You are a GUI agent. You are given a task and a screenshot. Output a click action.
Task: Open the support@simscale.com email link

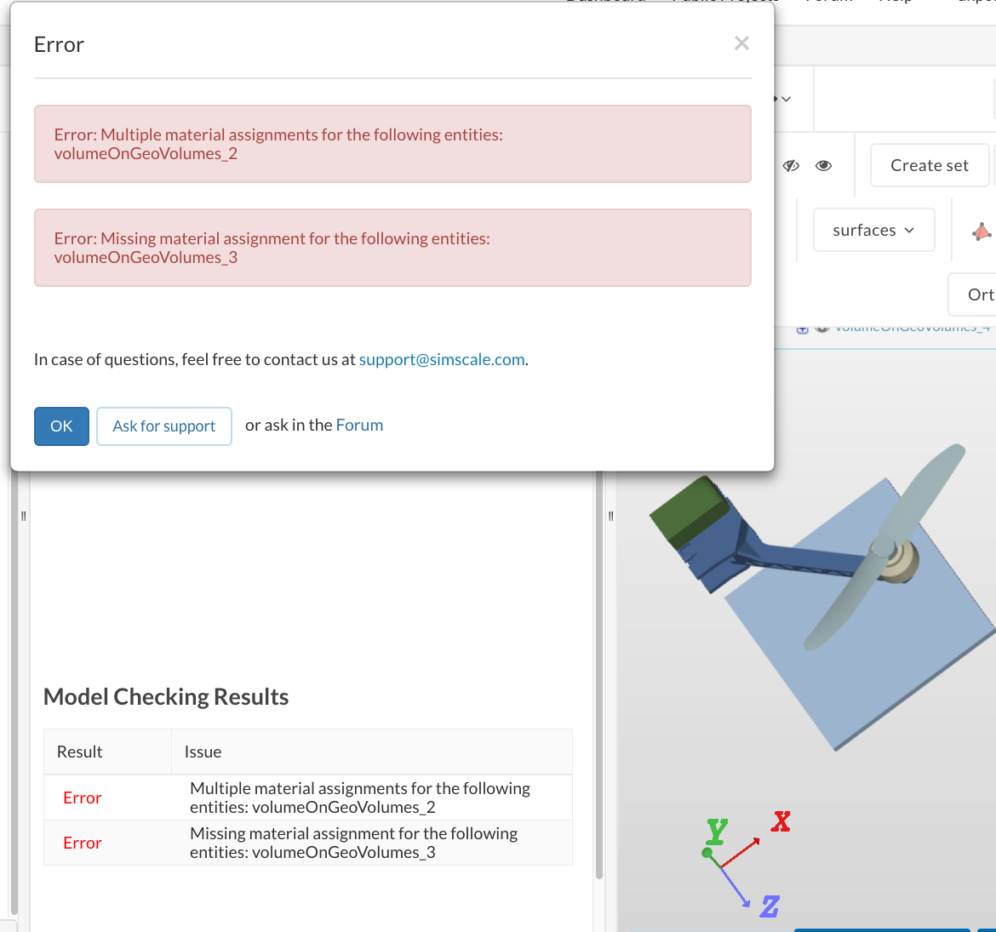442,359
